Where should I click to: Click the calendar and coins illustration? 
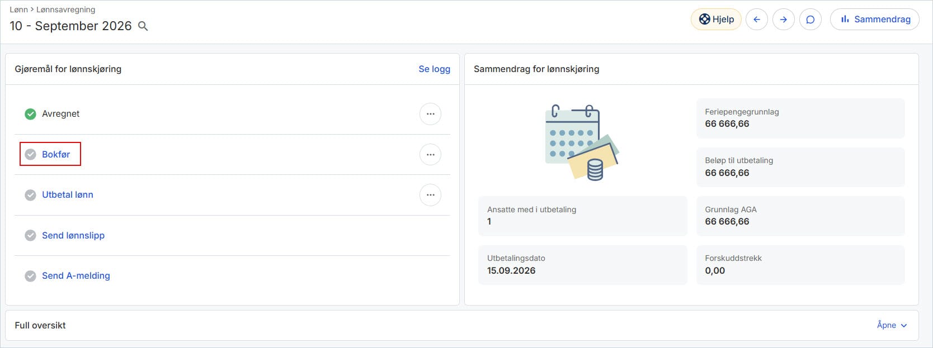click(582, 142)
